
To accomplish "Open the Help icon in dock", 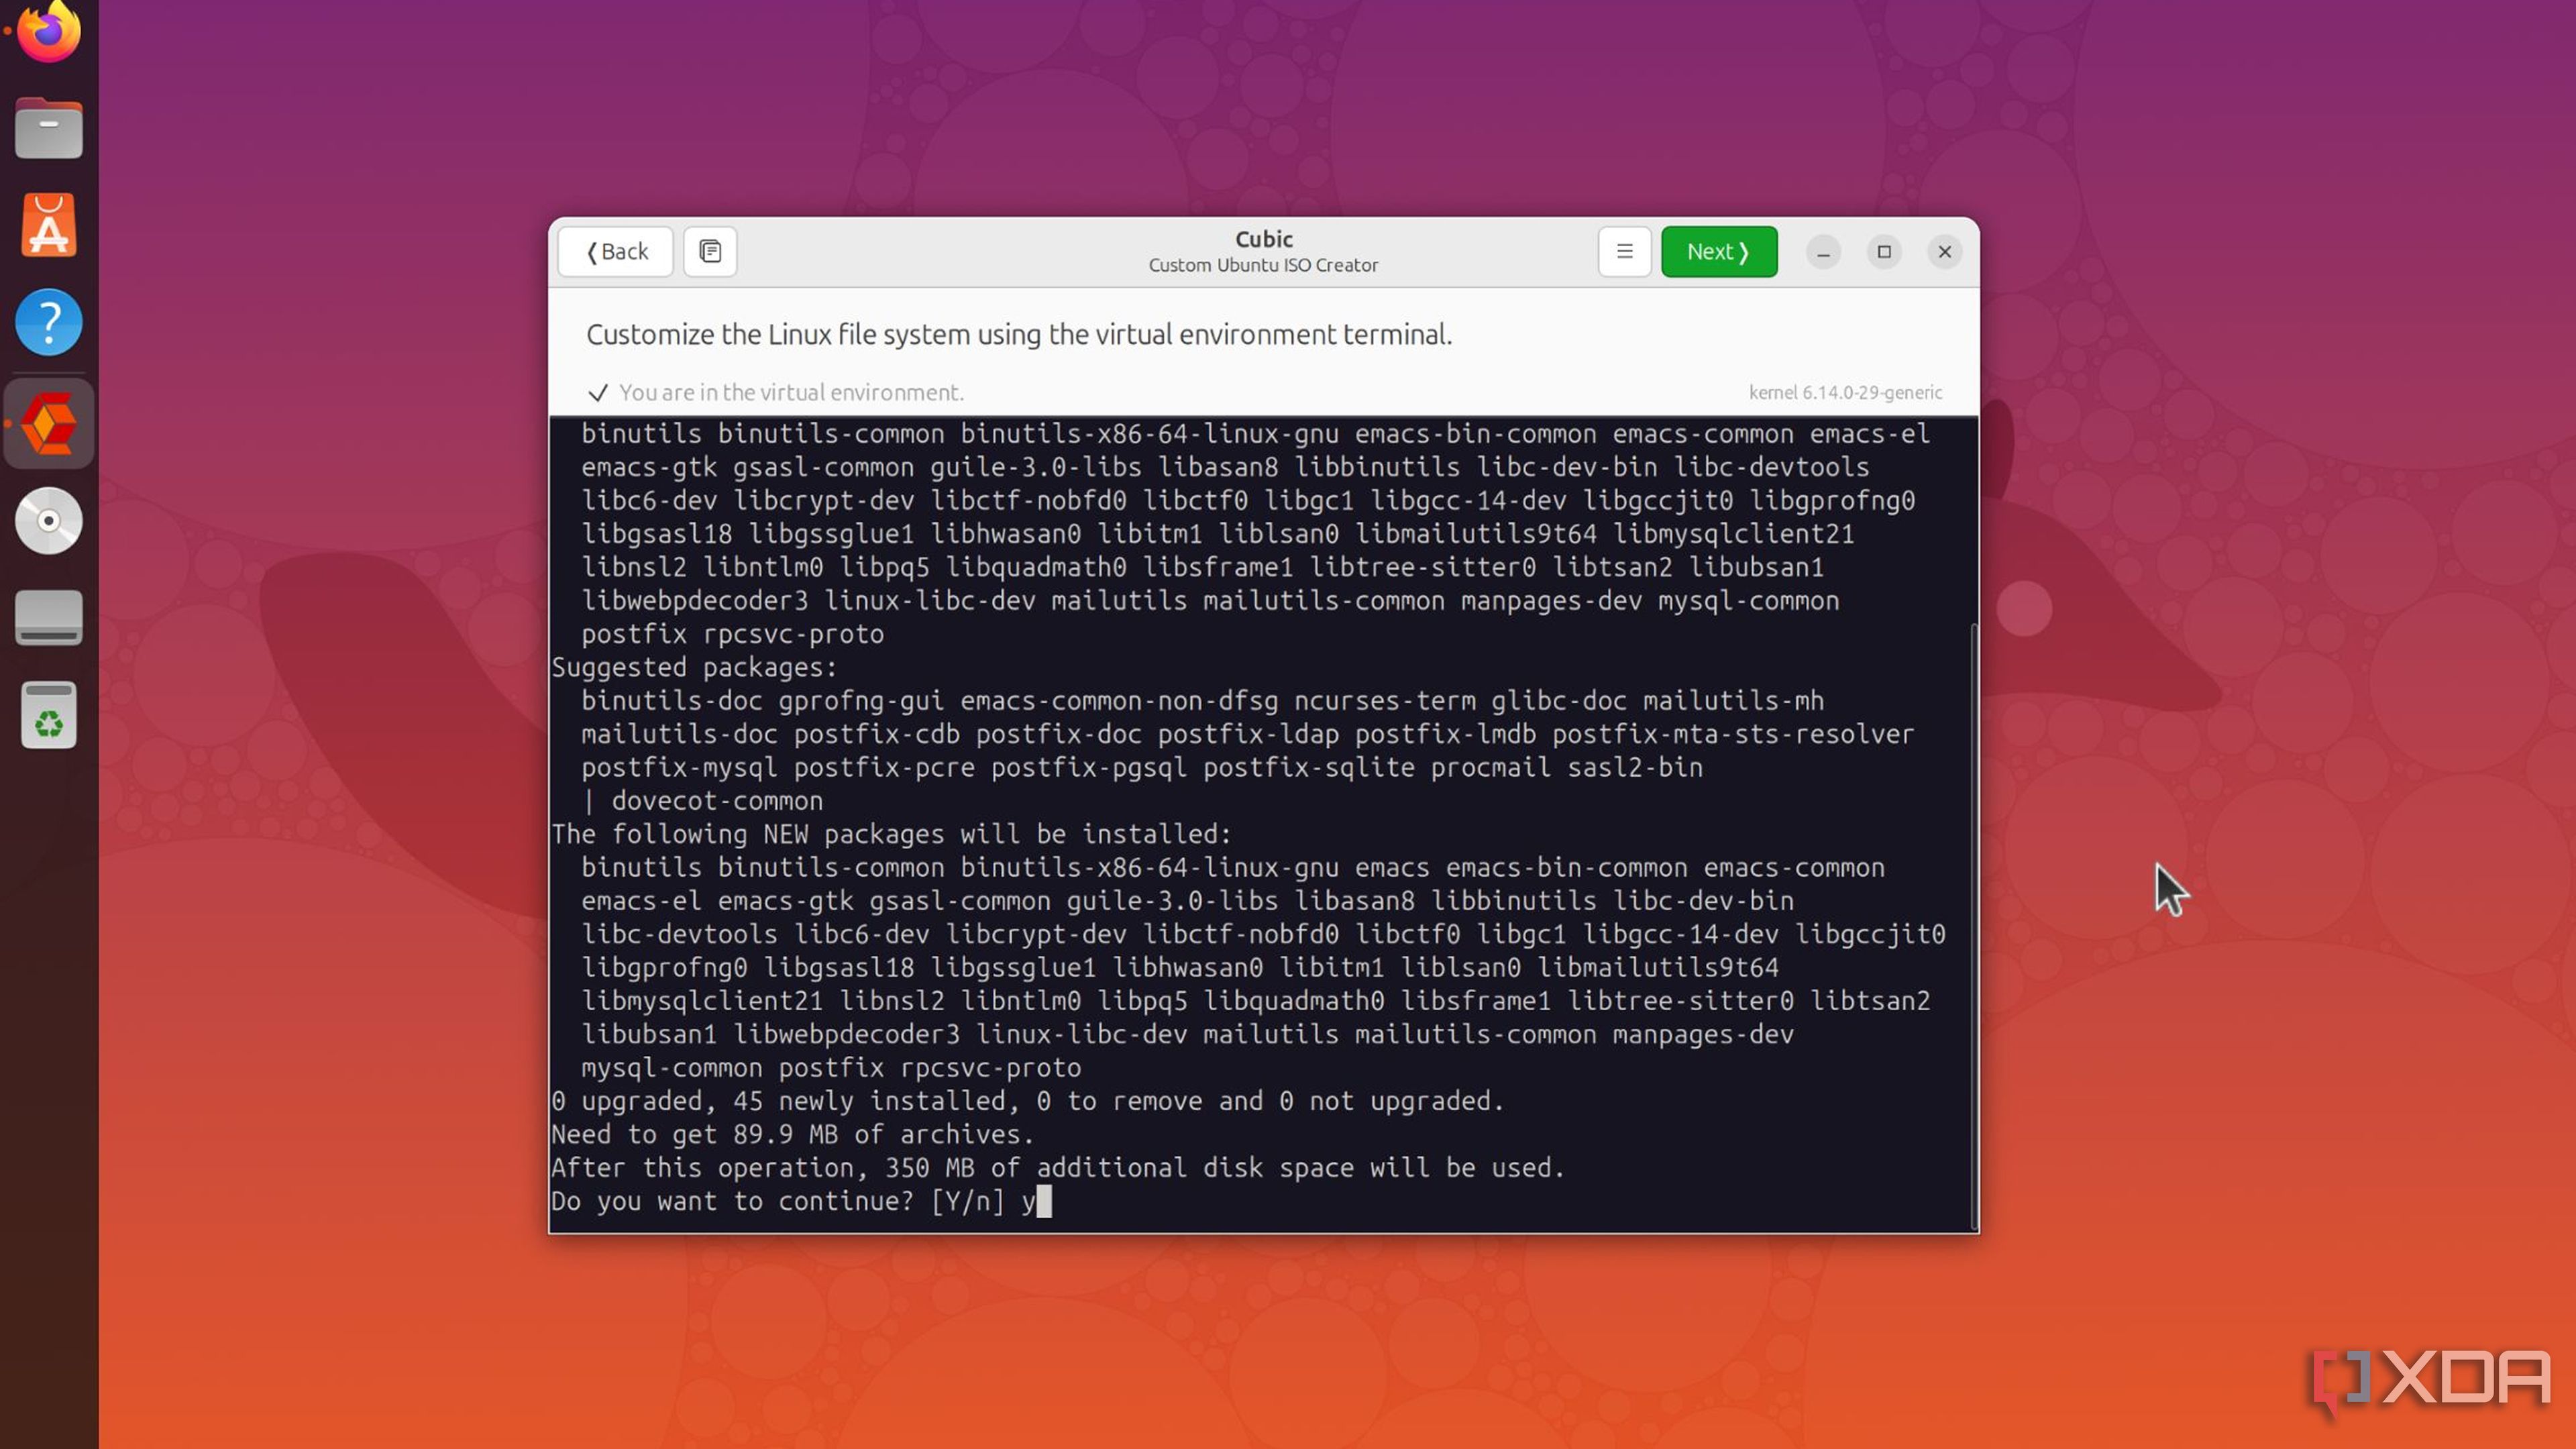I will point(48,322).
